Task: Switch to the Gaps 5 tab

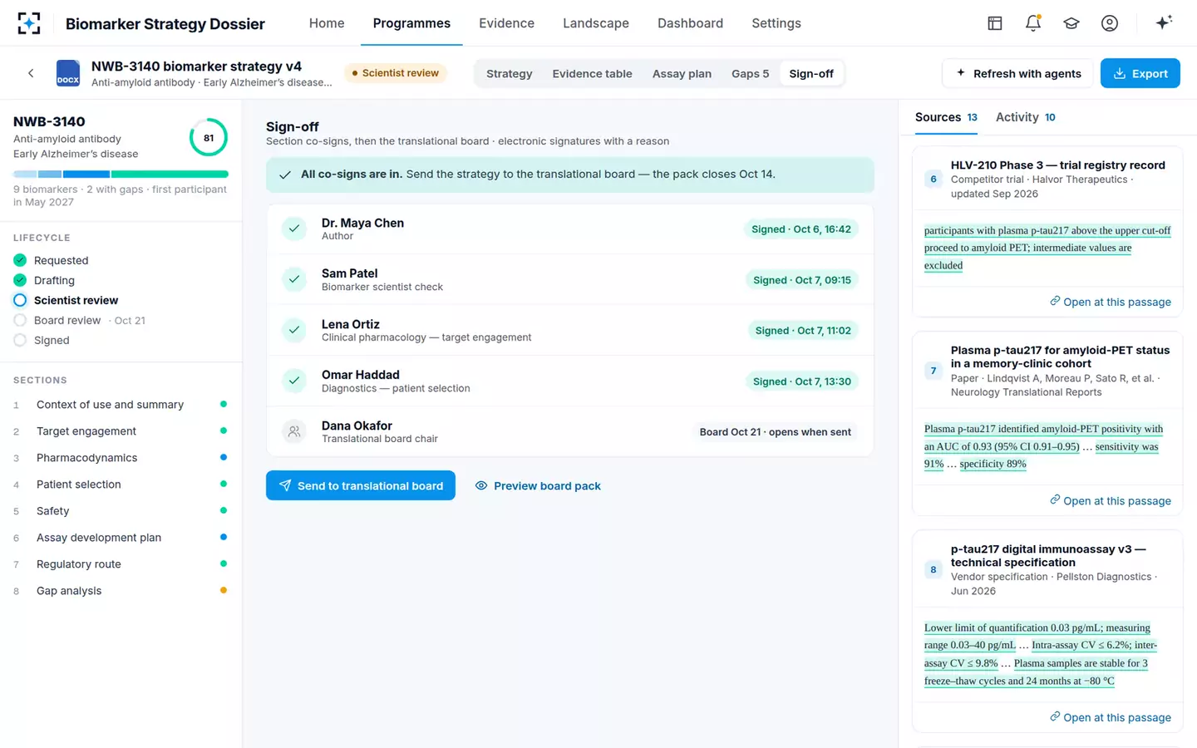Action: (x=750, y=73)
